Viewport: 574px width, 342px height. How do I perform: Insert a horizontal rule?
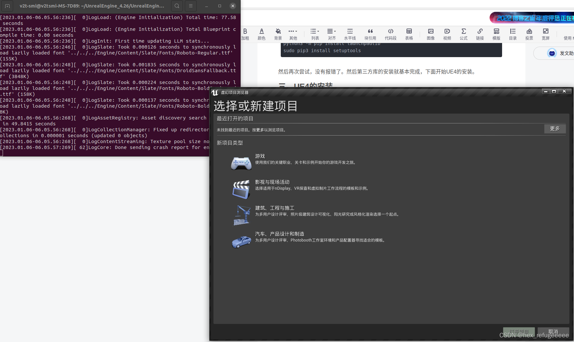350,34
